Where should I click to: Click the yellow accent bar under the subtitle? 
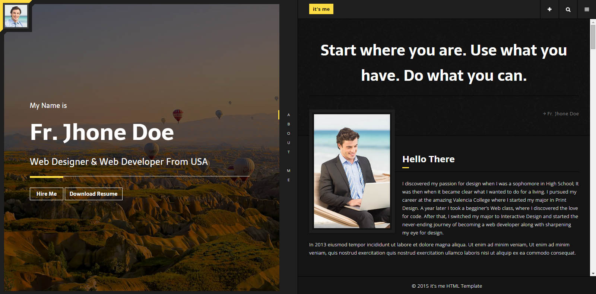47,177
